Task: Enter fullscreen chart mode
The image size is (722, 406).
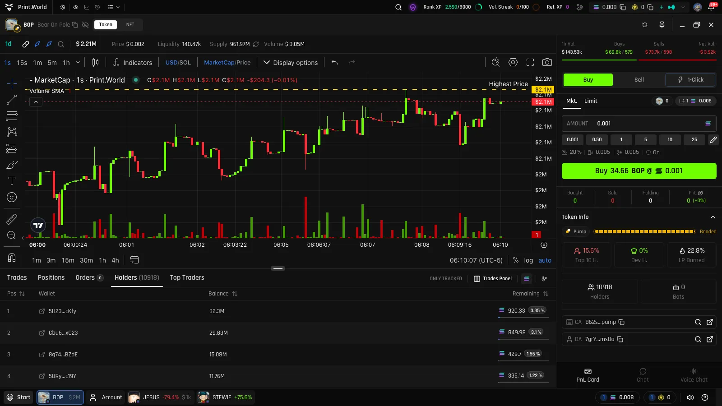Action: pyautogui.click(x=530, y=62)
